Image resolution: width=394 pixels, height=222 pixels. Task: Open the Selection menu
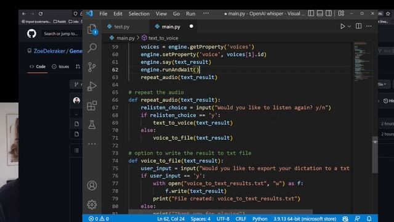139,14
